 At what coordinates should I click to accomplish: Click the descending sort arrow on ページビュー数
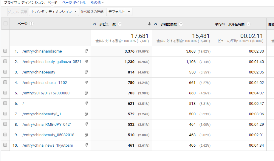coord(149,24)
